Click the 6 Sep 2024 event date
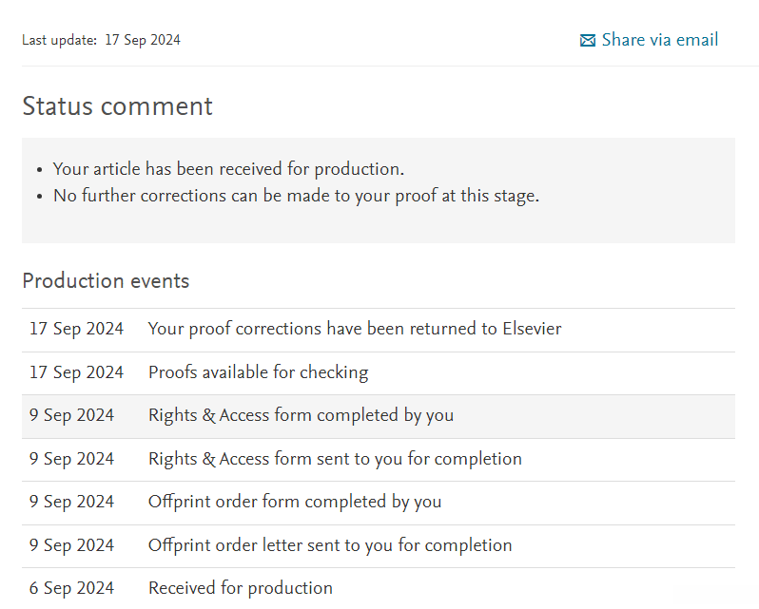 [71, 588]
